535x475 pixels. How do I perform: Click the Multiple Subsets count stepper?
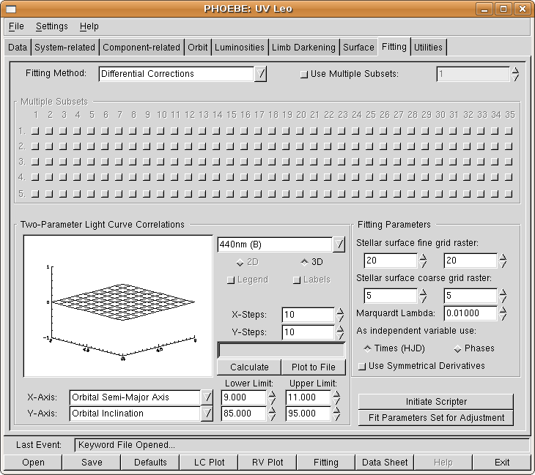515,74
